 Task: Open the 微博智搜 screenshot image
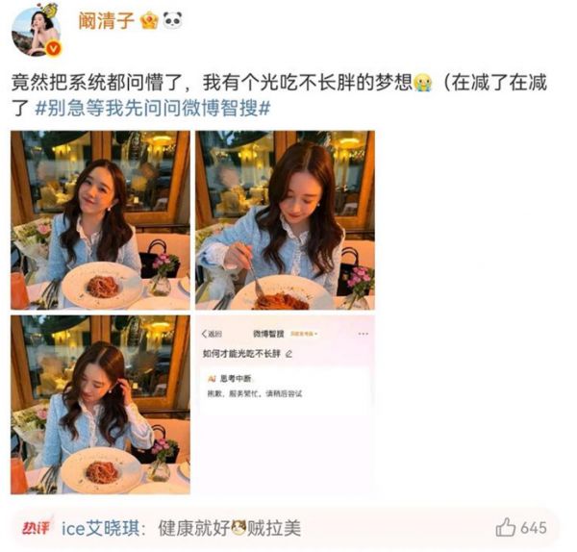(x=285, y=405)
